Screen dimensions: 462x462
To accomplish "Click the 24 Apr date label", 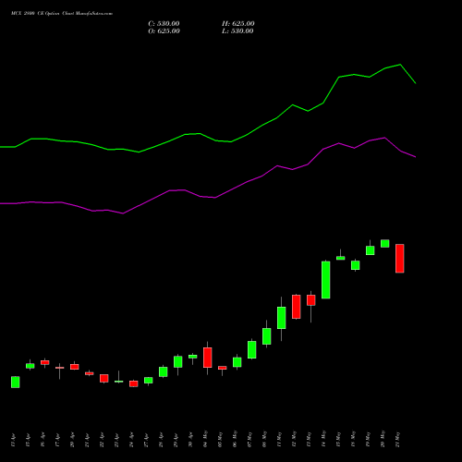I will point(131,440).
